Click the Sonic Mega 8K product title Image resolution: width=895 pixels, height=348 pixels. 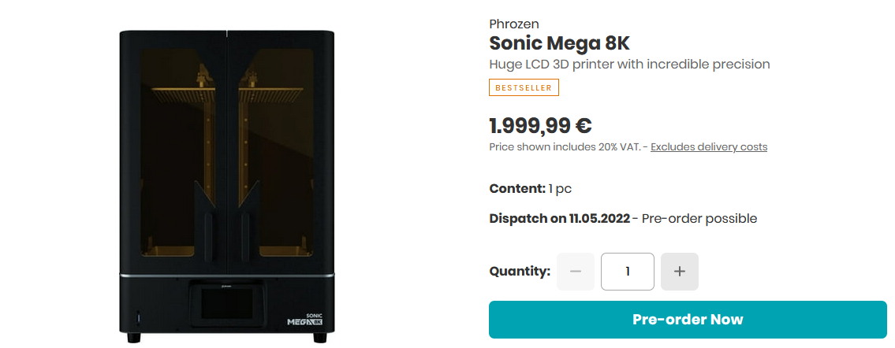559,43
